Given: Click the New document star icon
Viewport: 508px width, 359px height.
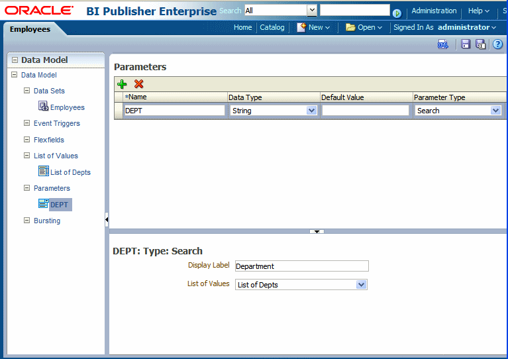Looking at the screenshot, I should click(x=301, y=28).
